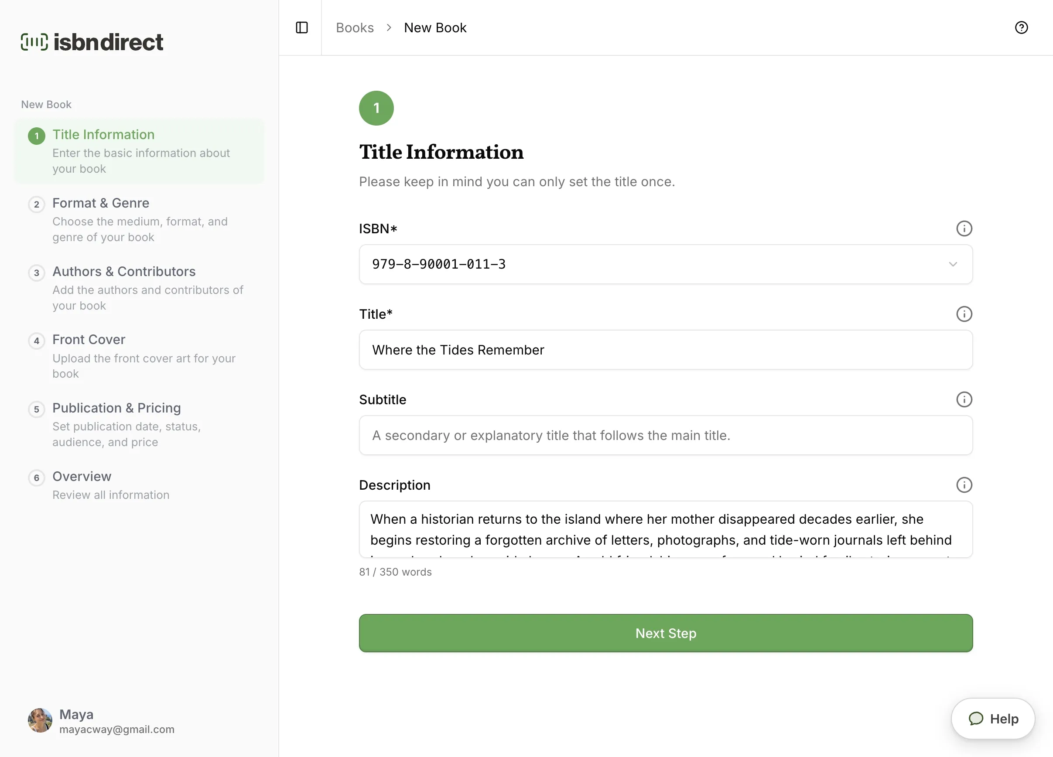Viewport: 1053px width, 757px height.
Task: Jump to the Overview step
Action: tap(139, 485)
